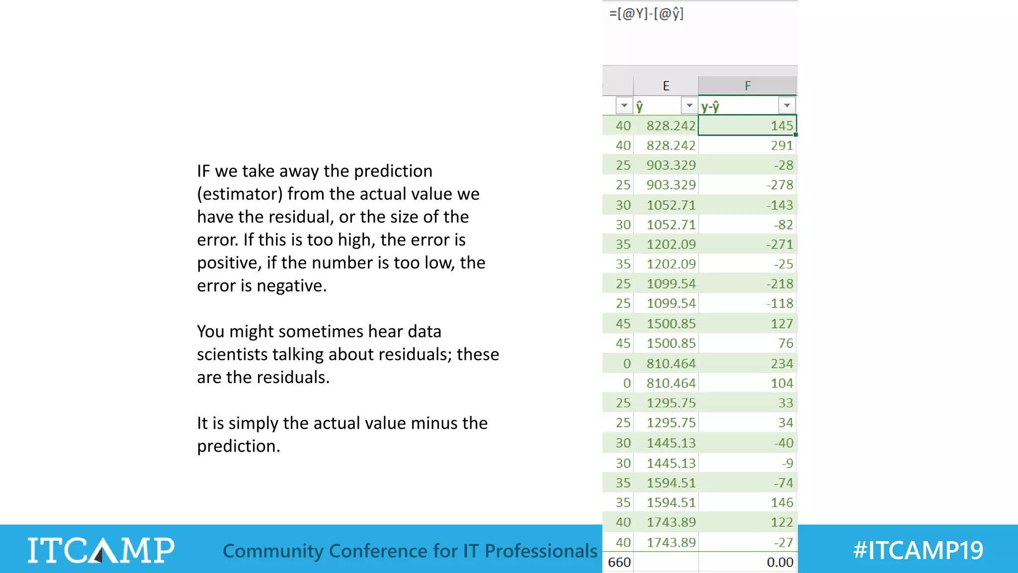Select the residual cell containing 146

(748, 503)
